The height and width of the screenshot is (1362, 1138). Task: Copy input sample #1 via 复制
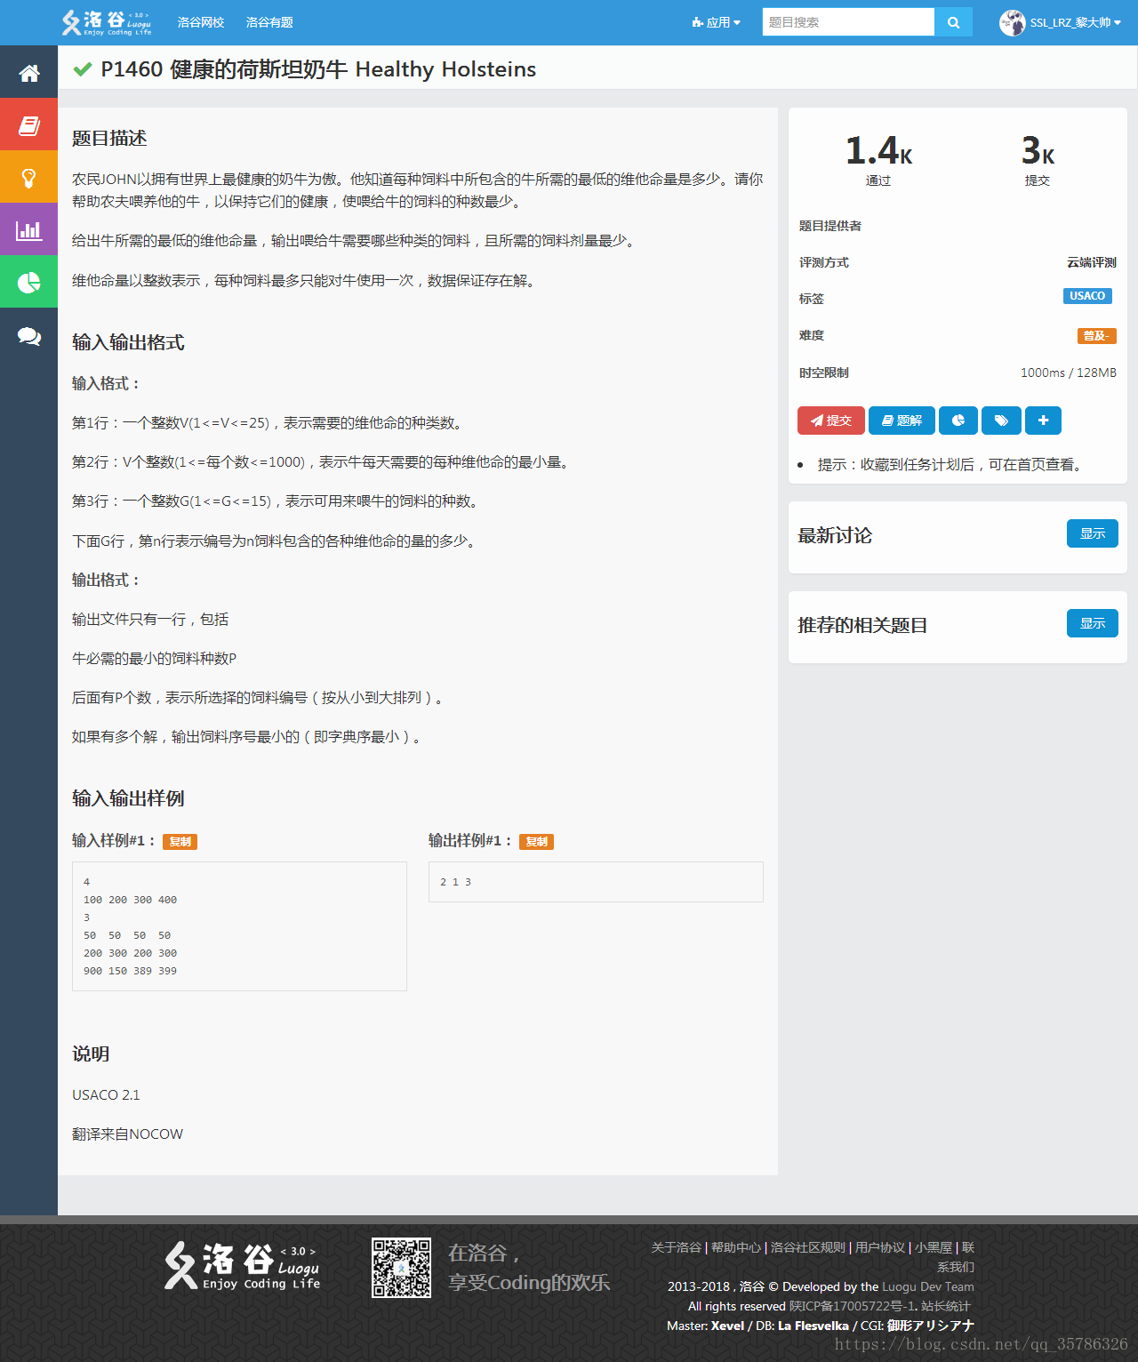point(180,842)
